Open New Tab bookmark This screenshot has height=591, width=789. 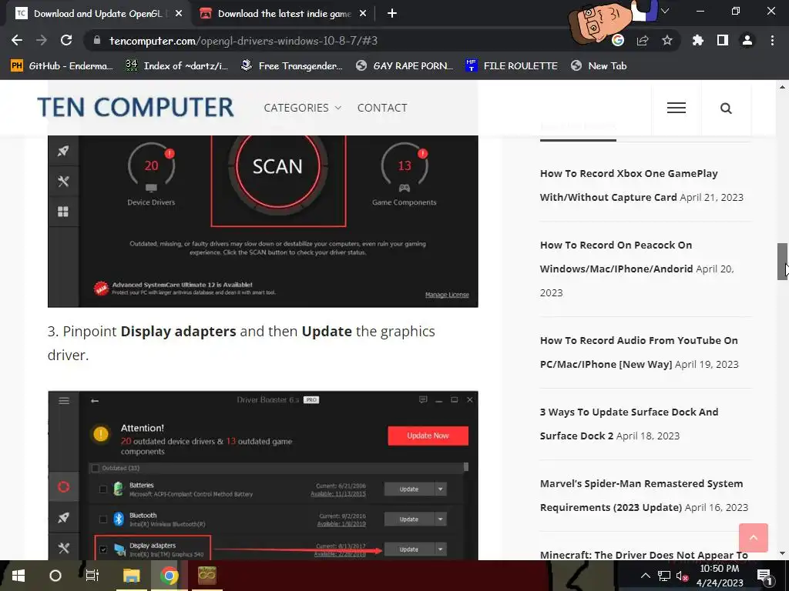point(599,66)
